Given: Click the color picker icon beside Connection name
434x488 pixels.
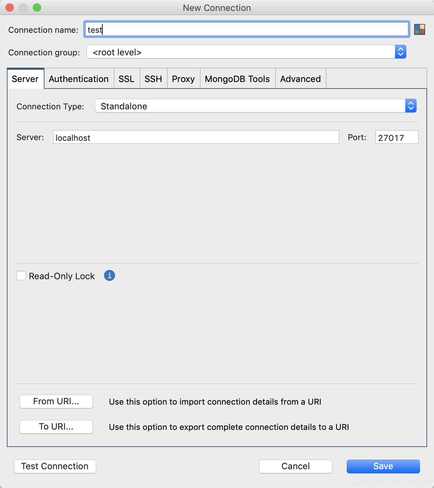Looking at the screenshot, I should point(420,29).
